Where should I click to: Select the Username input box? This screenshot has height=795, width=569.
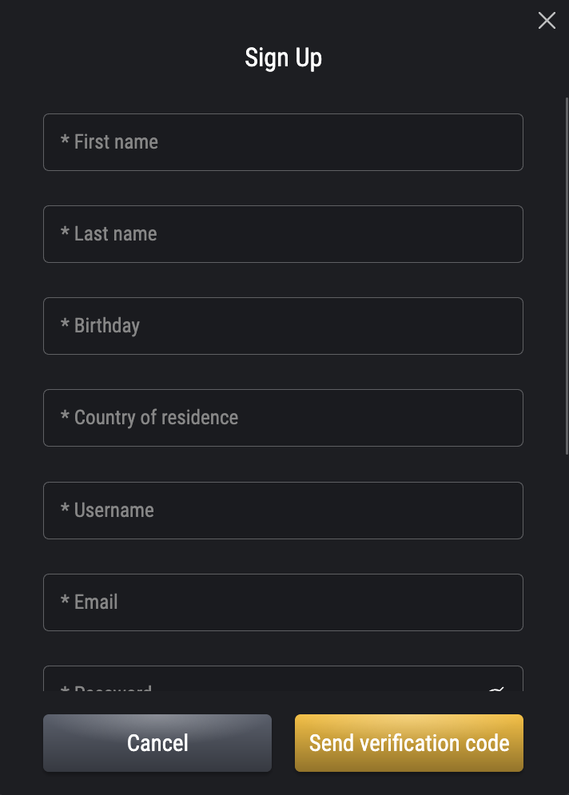click(x=283, y=511)
